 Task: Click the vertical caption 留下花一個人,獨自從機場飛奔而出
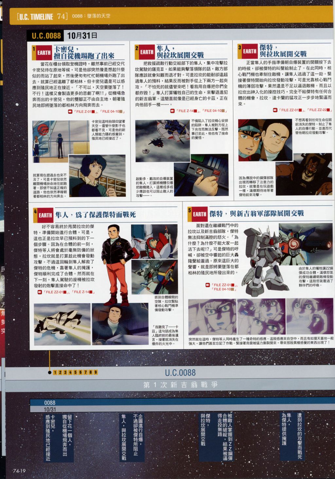(67, 435)
